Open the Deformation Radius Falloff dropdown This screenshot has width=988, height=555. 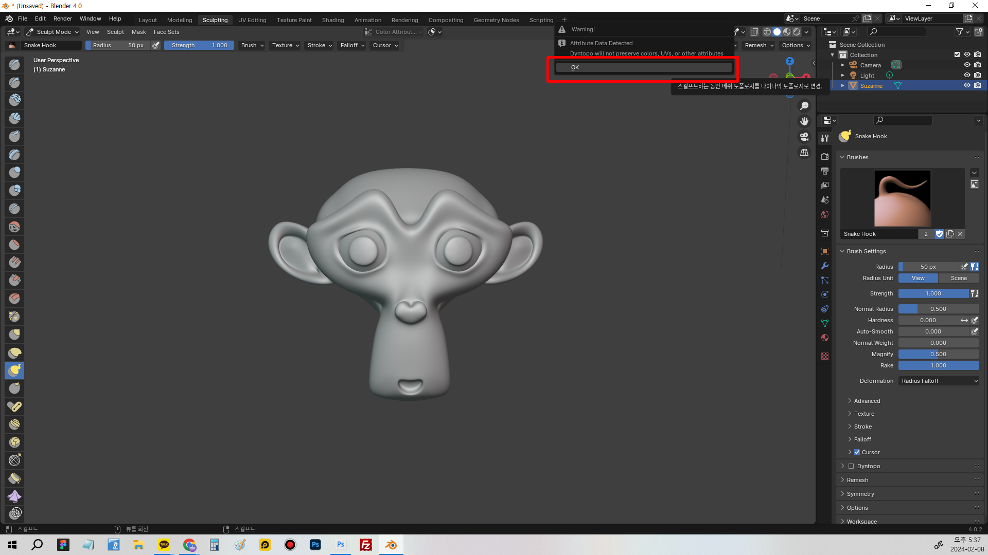click(939, 381)
